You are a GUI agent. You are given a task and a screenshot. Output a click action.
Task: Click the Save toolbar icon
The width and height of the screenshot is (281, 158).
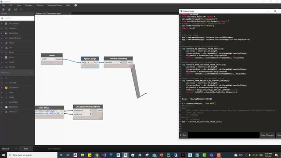coord(15,10)
